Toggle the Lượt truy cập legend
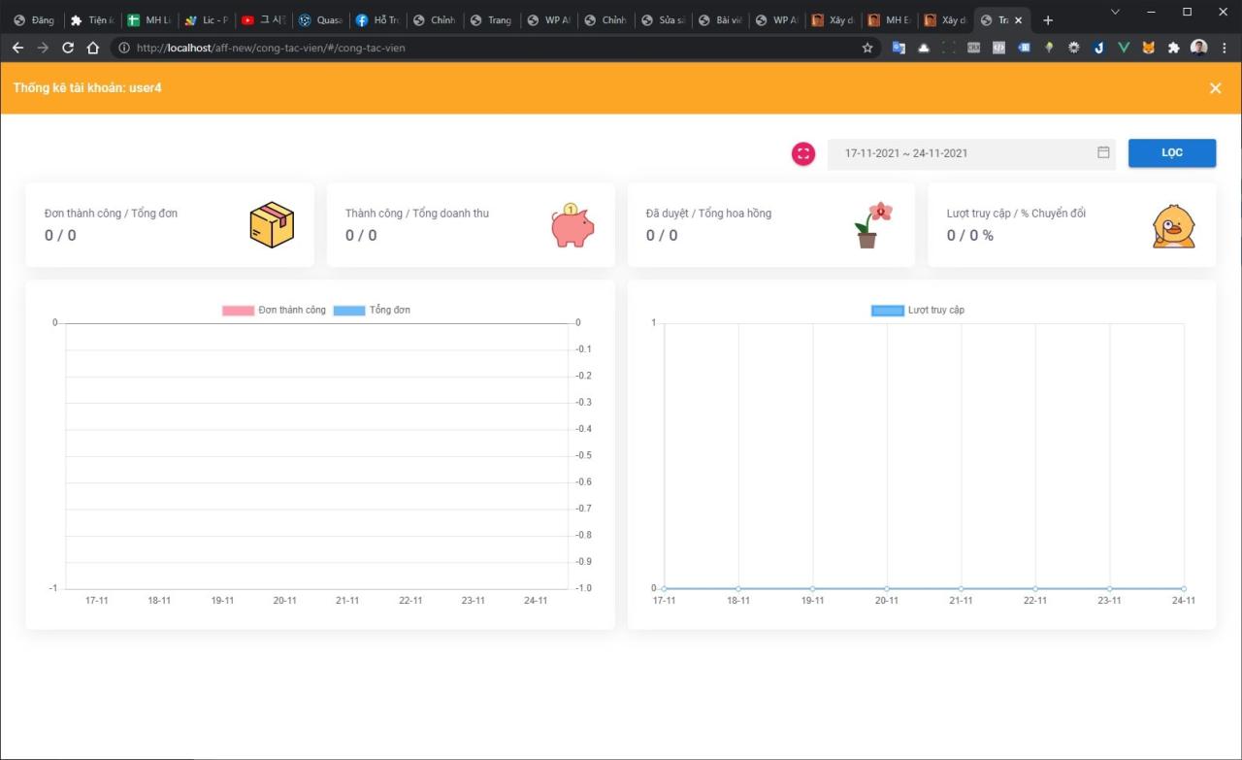1242x760 pixels. 918,311
